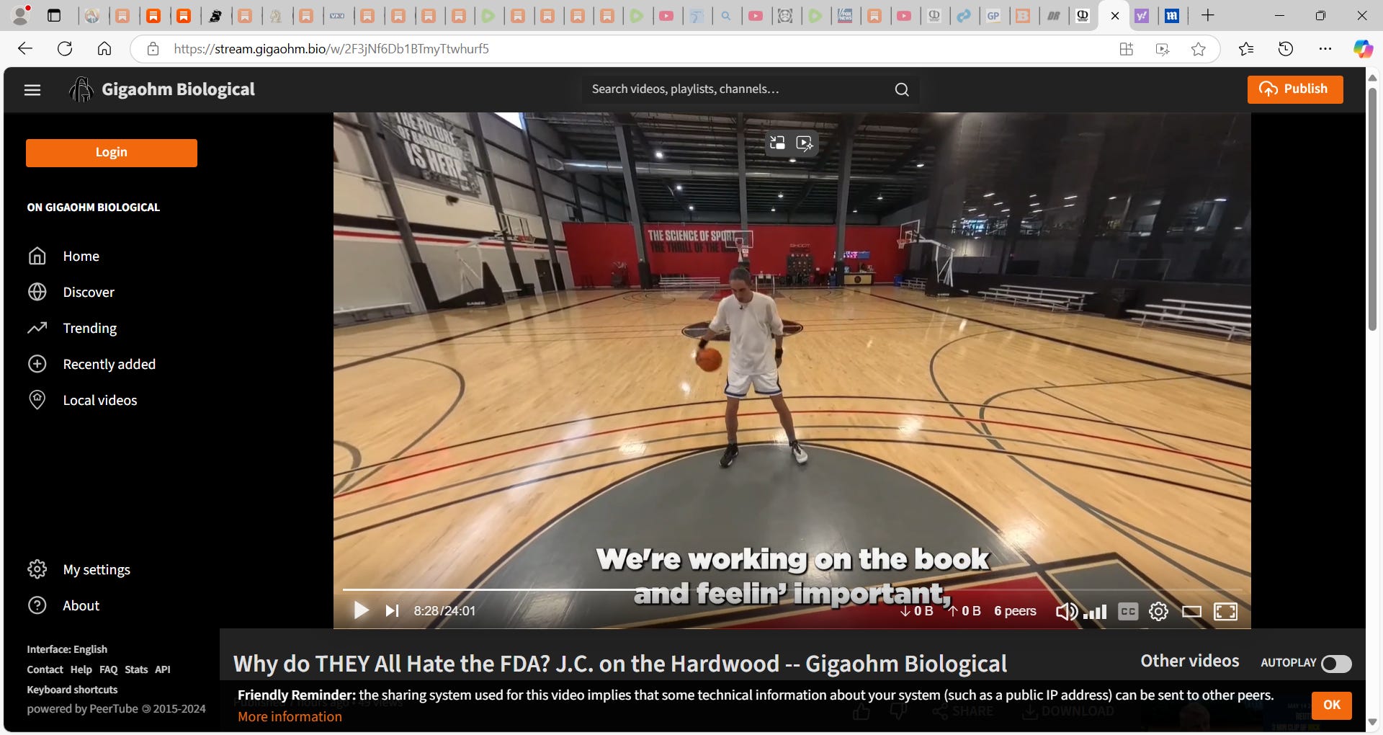Reload the current page
The height and width of the screenshot is (735, 1383).
[65, 49]
